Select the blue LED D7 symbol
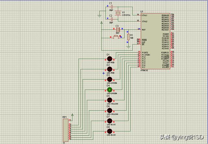This screenshot has width=208, height=144. click(110, 121)
